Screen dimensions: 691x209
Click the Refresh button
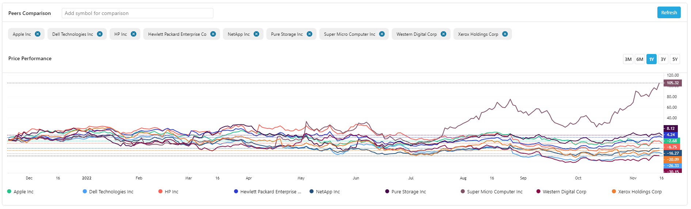[x=669, y=12]
